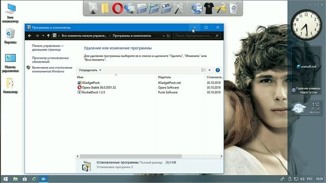Click the USB safely remove tray icon
The image size is (326, 183).
click(290, 179)
